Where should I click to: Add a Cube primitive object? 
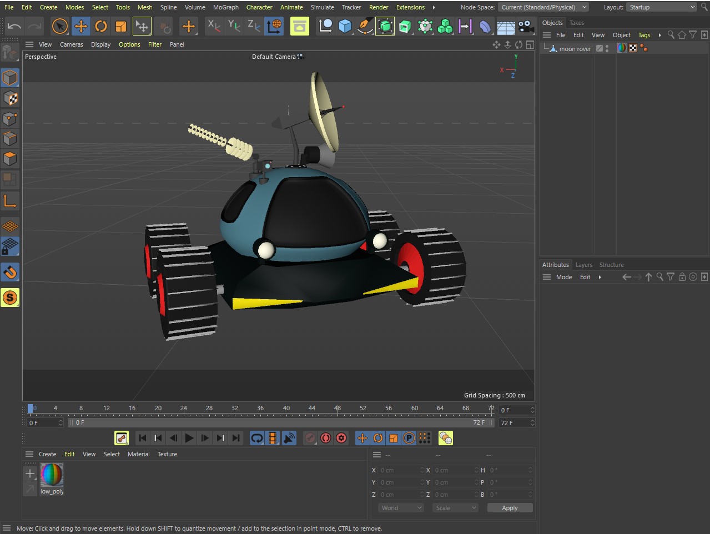[345, 26]
